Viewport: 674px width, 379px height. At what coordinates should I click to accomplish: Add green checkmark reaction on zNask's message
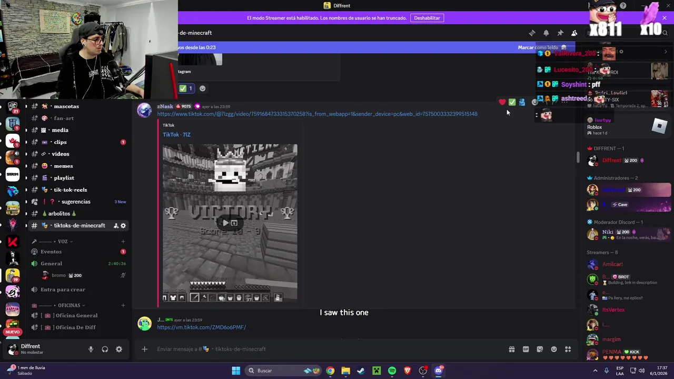click(512, 102)
